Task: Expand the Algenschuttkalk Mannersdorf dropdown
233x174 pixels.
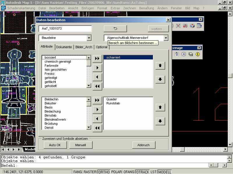Action: click(166, 38)
